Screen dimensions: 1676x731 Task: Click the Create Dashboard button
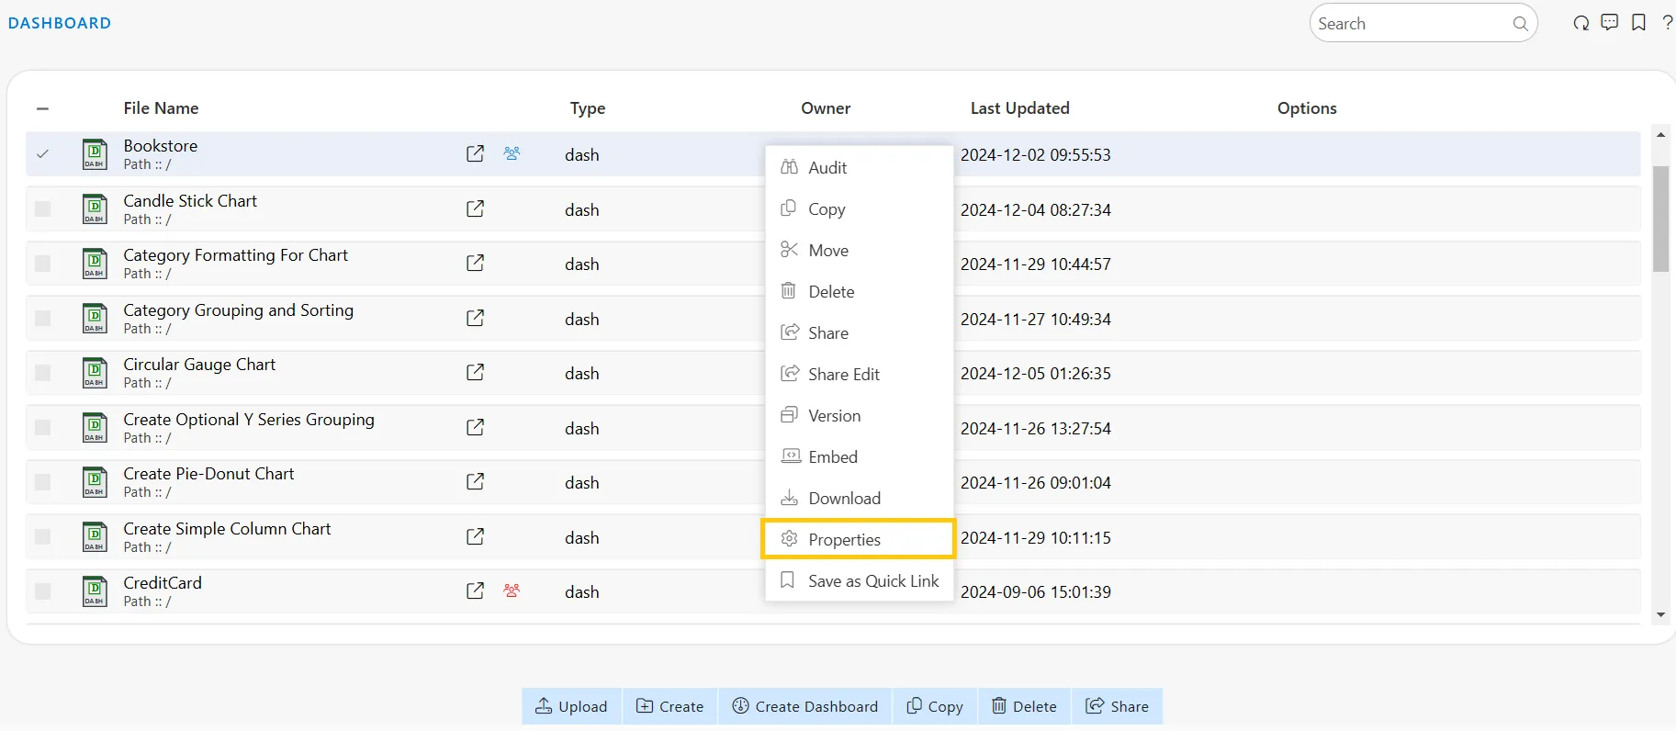coord(805,706)
